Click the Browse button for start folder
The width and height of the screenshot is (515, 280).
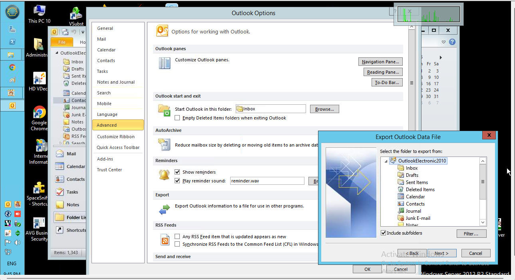(324, 109)
